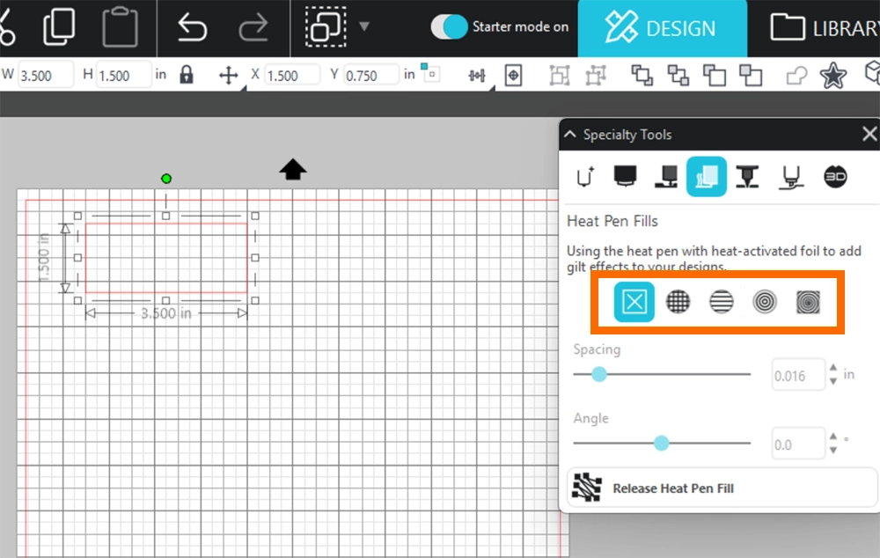Select the no-fill heat pen option

634,303
